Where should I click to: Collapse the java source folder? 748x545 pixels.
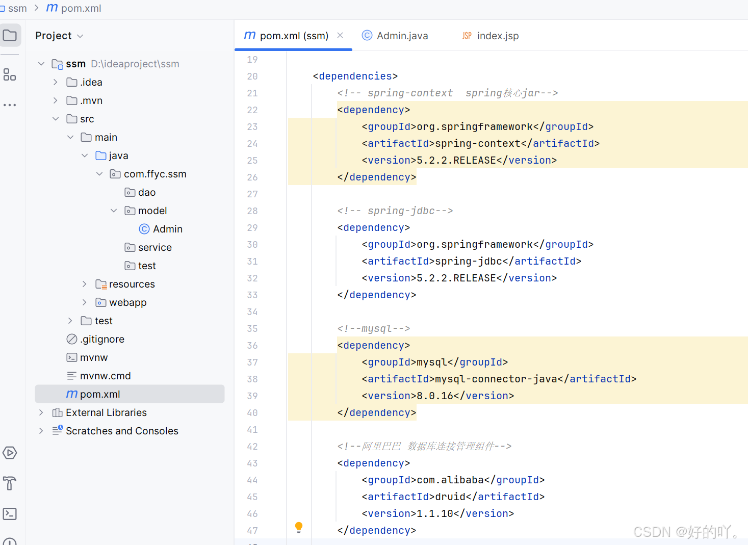pyautogui.click(x=85, y=155)
